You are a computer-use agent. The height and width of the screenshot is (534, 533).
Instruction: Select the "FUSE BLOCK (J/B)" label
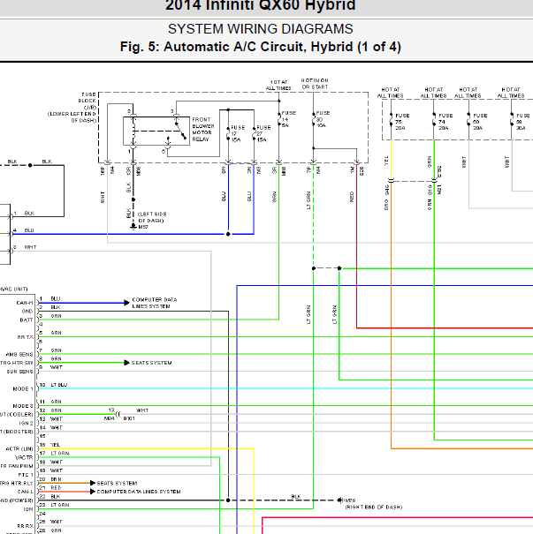click(88, 101)
